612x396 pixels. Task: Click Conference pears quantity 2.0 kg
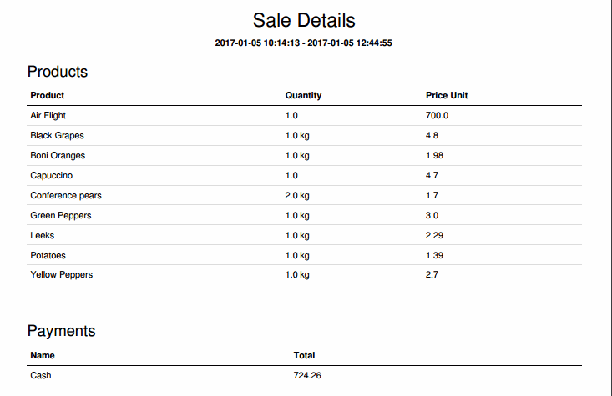tap(297, 196)
